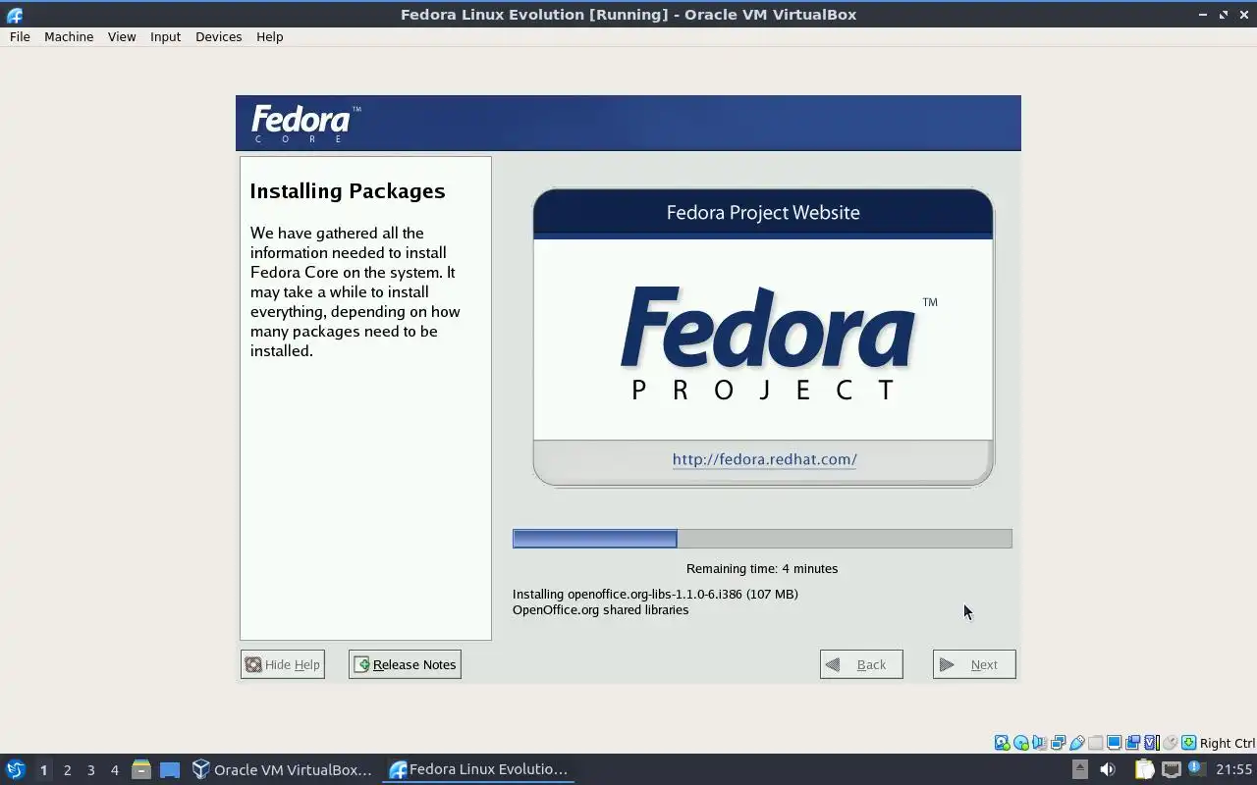
Task: Click the shared folders status icon
Action: [1095, 743]
